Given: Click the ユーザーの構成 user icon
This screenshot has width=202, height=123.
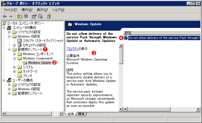Looking at the screenshot, I should (9, 80).
